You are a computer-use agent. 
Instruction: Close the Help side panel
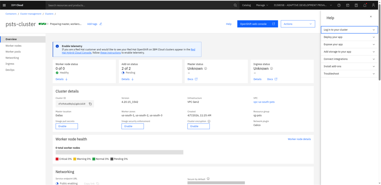[x=371, y=16]
